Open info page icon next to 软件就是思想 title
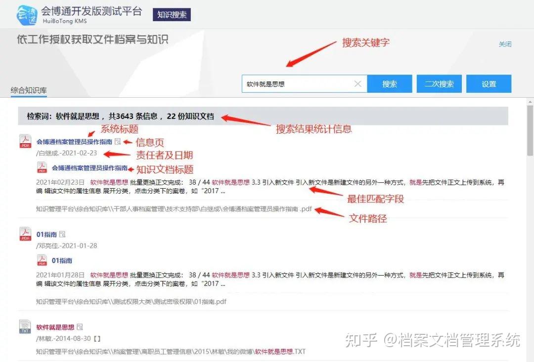534x362 pixels. pos(80,327)
